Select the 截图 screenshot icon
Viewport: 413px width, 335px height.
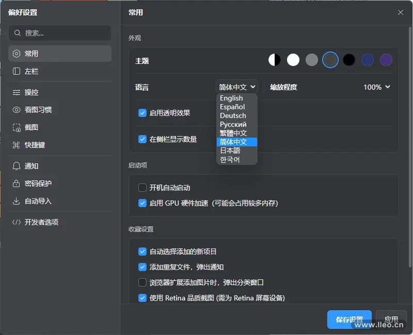17,127
